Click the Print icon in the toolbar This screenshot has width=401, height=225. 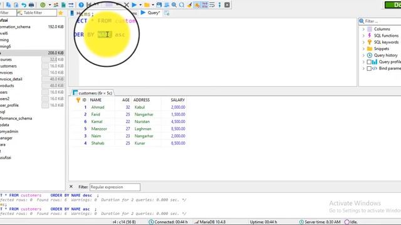(x=31, y=5)
